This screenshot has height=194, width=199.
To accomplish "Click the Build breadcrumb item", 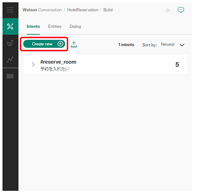I will pos(108,10).
